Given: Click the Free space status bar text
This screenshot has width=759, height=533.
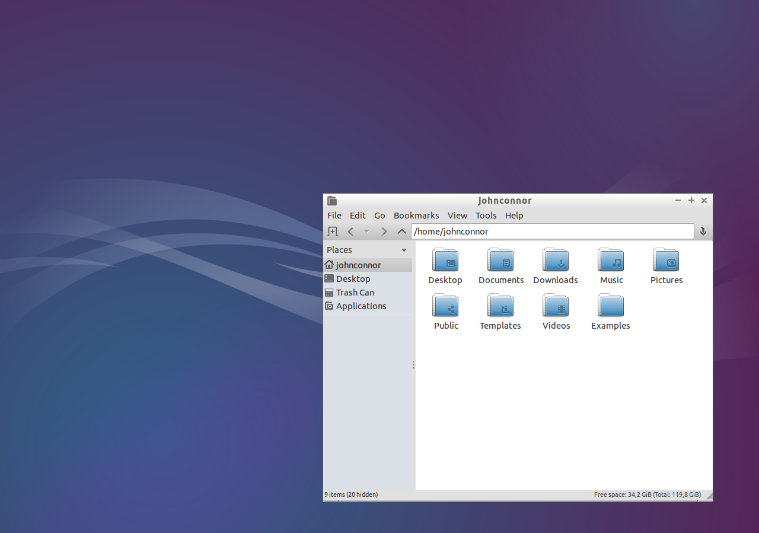Looking at the screenshot, I should [x=648, y=495].
